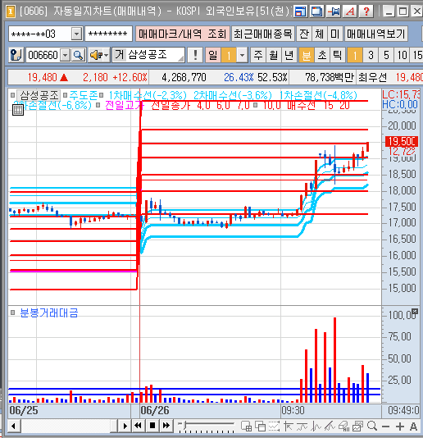Click 매매내역보기 button
The image size is (423, 438).
(x=375, y=34)
